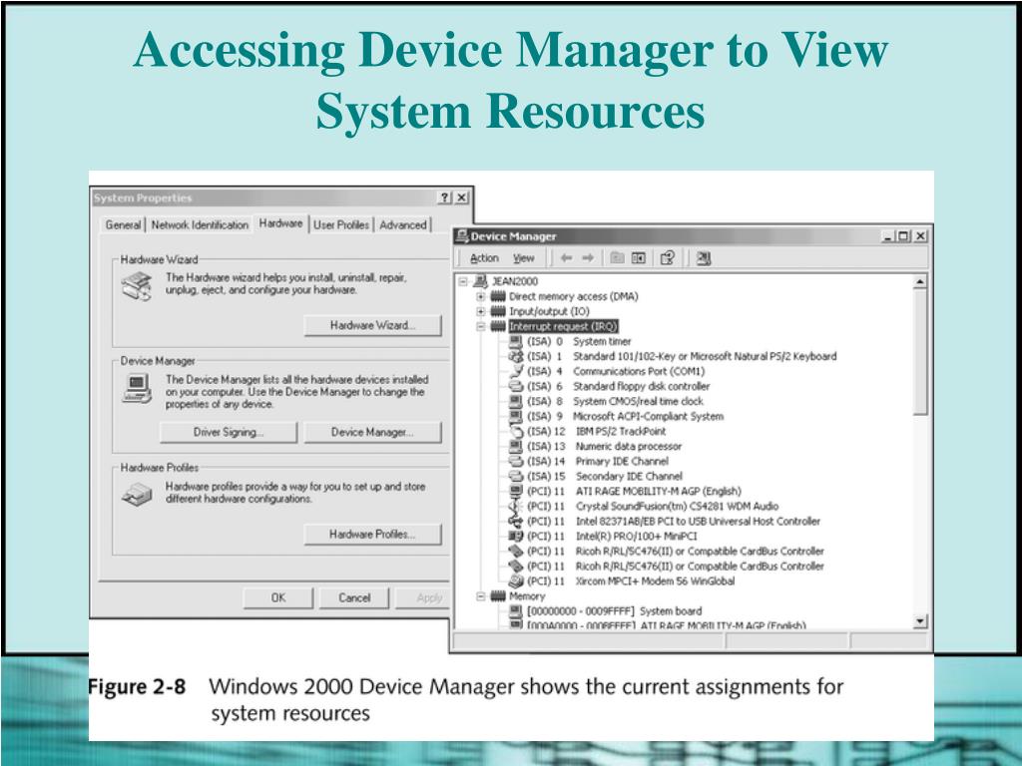Select the Hardware tab

coord(280,223)
